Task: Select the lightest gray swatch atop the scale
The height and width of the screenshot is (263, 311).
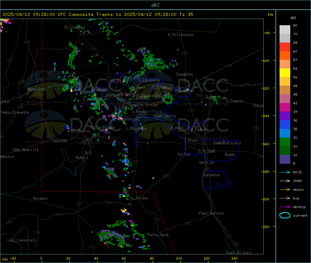Action: 285,30
